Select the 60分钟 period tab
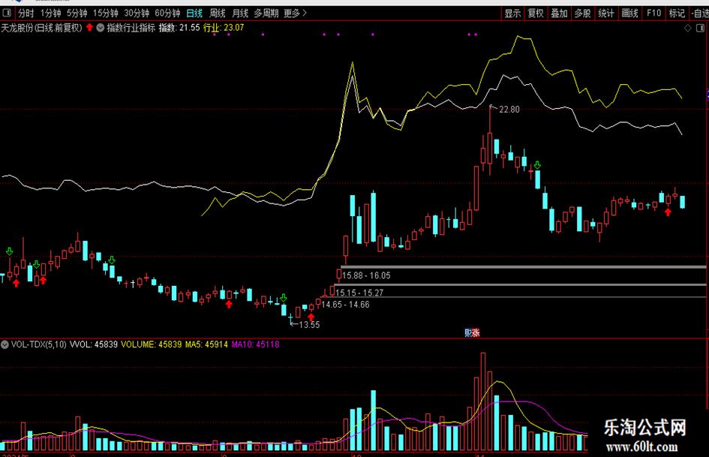 click(167, 14)
